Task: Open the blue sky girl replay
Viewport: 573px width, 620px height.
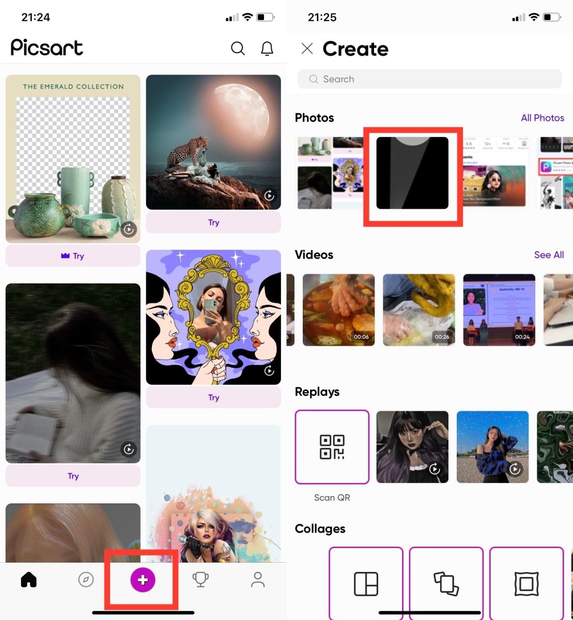Action: point(493,447)
